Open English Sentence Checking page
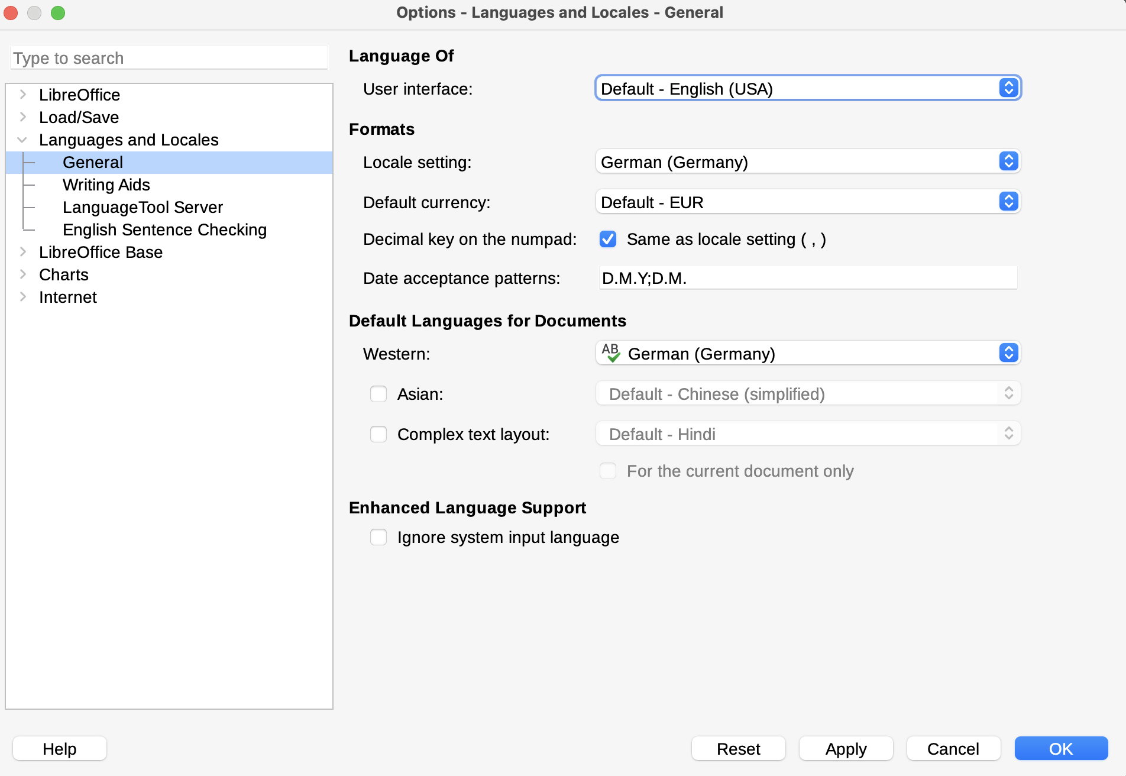 pos(164,229)
